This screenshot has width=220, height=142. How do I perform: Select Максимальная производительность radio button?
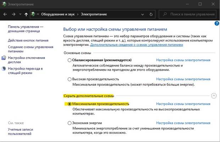point(70,104)
